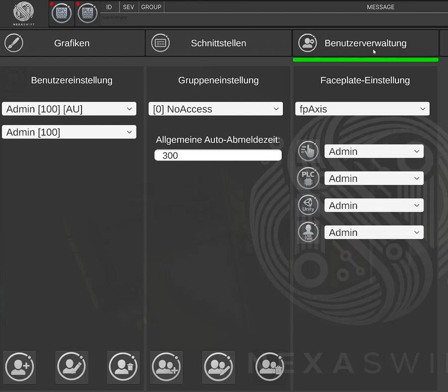Click the Benutzerverwaltung user gear icon
The height and width of the screenshot is (392, 448).
pyautogui.click(x=308, y=43)
